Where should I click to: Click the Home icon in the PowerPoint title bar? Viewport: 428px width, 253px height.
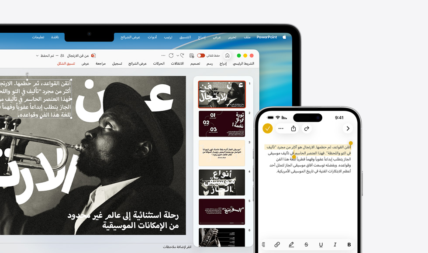[x=228, y=55]
